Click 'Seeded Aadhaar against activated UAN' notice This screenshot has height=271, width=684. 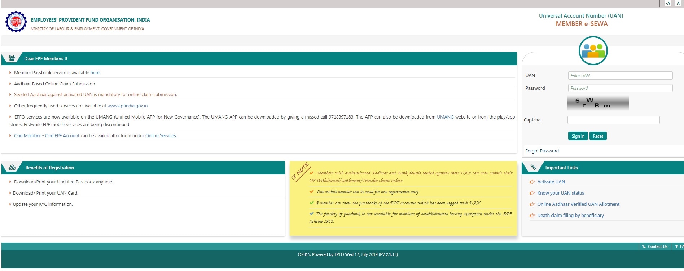tap(95, 94)
